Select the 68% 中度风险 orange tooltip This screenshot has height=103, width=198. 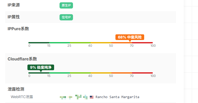[x=130, y=37]
